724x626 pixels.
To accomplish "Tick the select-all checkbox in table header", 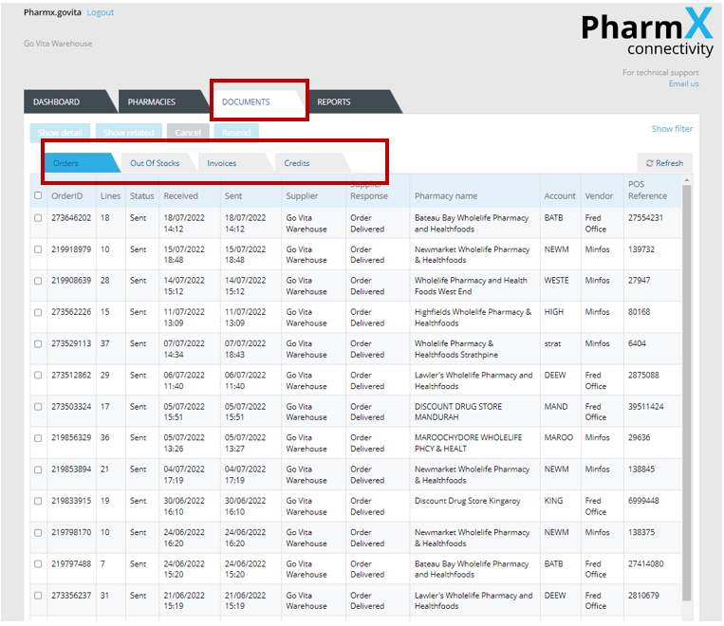I will [38, 196].
